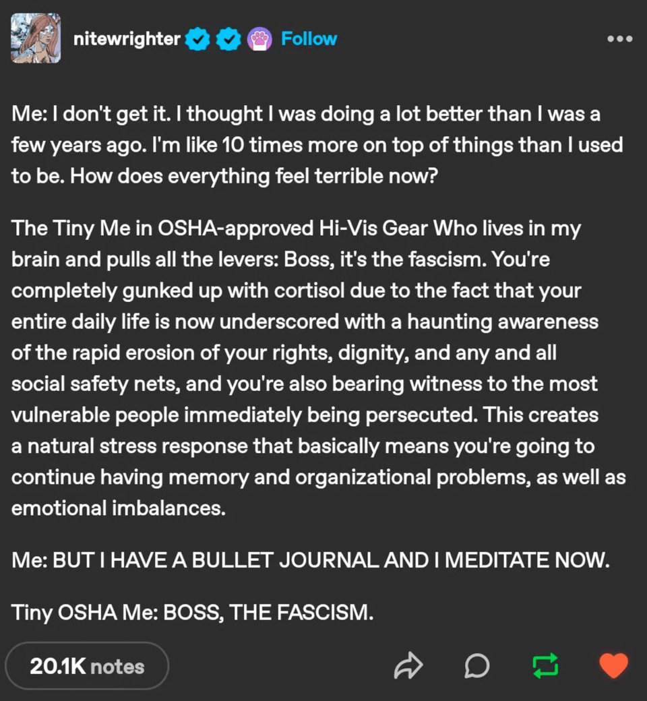Click the line starting "vulnerable people immediately being persecuted"
This screenshot has width=647, height=701.
point(305,415)
